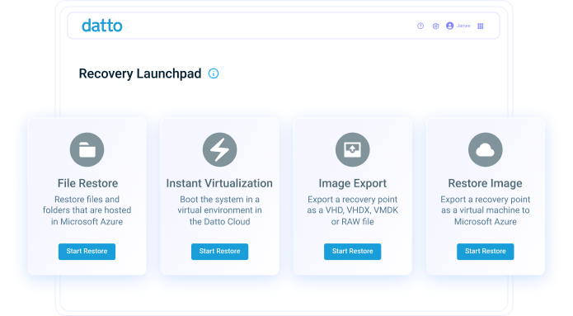Select the Image Export title
The width and height of the screenshot is (573, 316).
353,183
